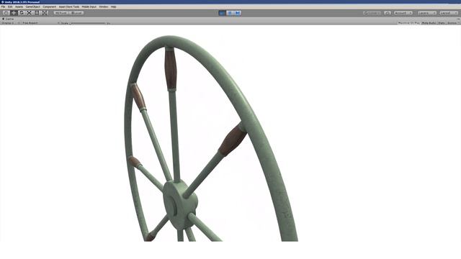Select the Move tool
Viewport: 461px width, 259px height.
[x=14, y=13]
